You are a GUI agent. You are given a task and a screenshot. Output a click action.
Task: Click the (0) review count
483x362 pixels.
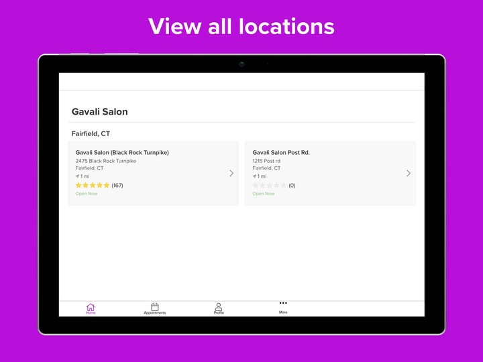(292, 185)
